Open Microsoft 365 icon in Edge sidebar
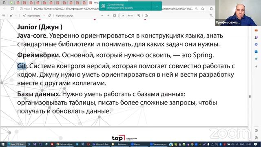This screenshot has height=147, width=261. (256, 45)
